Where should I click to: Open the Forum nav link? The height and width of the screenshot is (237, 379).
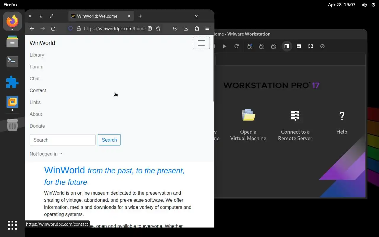(x=36, y=67)
